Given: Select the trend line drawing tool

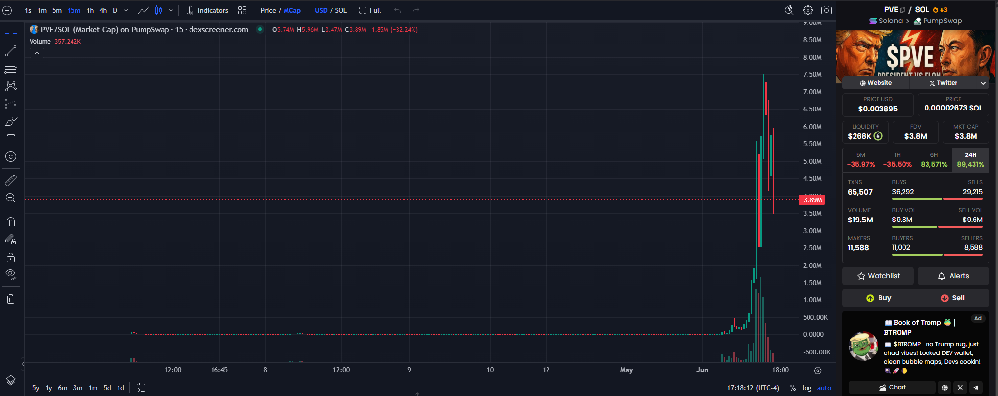Looking at the screenshot, I should (x=11, y=51).
